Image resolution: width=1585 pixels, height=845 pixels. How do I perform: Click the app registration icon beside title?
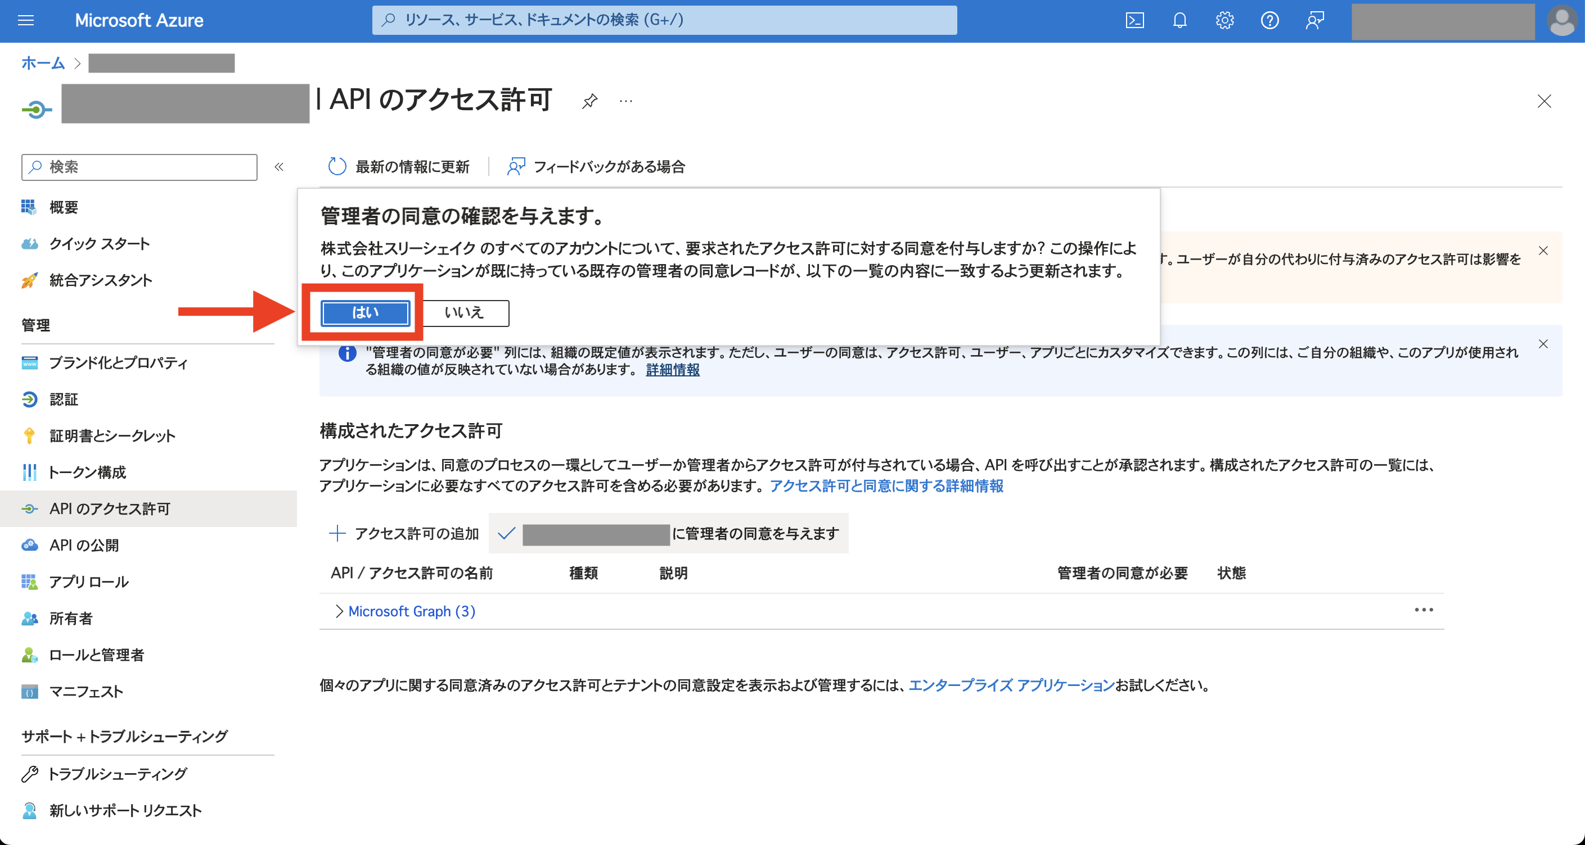[x=37, y=110]
